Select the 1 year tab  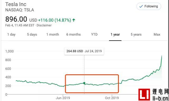tap(115, 35)
